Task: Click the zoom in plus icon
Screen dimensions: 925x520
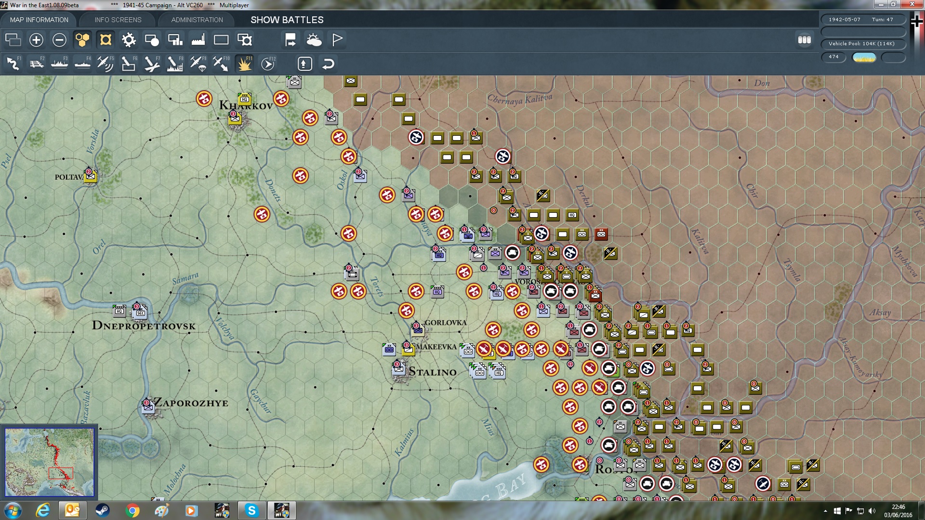Action: [x=36, y=40]
